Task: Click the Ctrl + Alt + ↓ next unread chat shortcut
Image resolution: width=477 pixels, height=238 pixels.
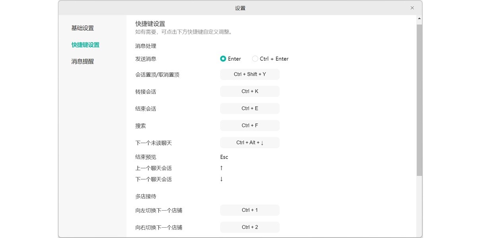Action: click(249, 142)
